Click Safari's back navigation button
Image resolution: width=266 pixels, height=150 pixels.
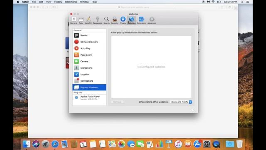(x=43, y=7)
